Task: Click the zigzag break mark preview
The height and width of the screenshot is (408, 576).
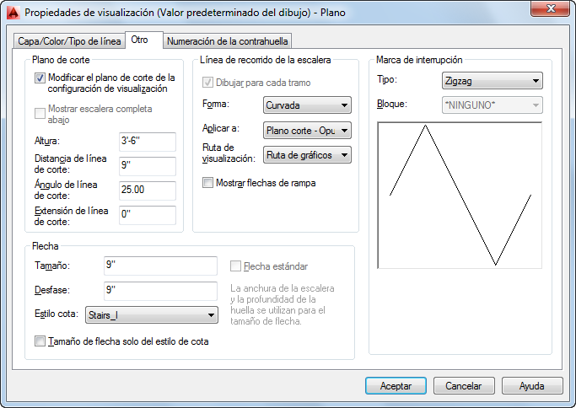Action: (460, 196)
